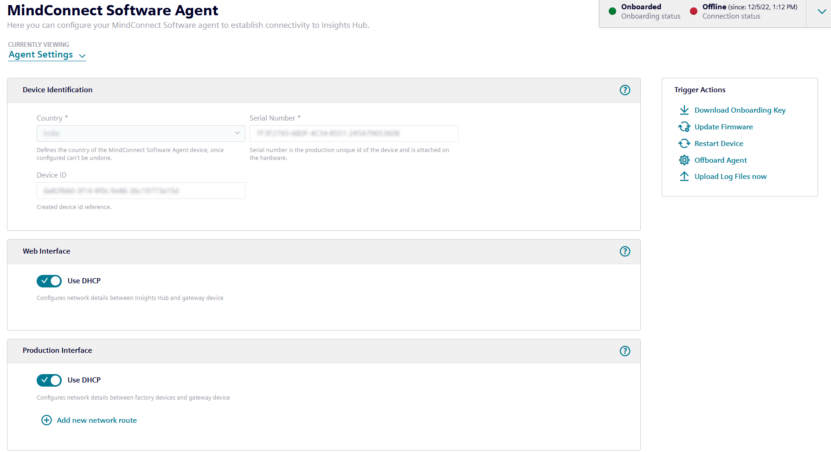Open the Country dropdown
This screenshot has height=452, width=831.
click(141, 134)
